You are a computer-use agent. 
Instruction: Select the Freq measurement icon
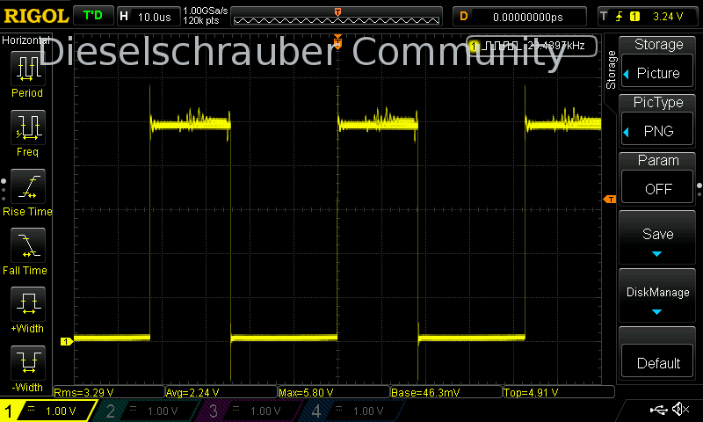coord(28,127)
